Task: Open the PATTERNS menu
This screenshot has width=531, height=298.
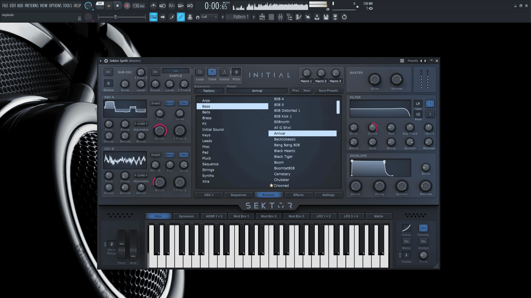Action: pos(32,6)
